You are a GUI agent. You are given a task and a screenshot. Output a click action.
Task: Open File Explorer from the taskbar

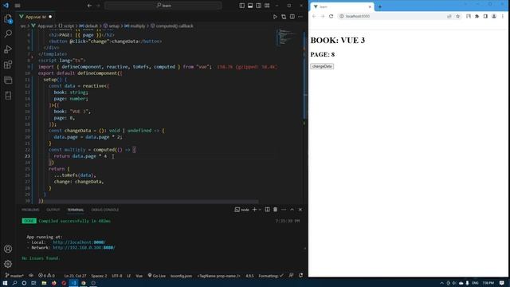click(x=44, y=283)
